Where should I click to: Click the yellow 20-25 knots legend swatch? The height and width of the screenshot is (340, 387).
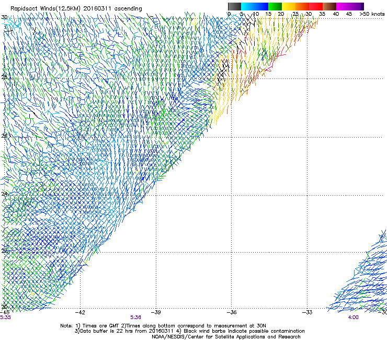click(x=289, y=6)
